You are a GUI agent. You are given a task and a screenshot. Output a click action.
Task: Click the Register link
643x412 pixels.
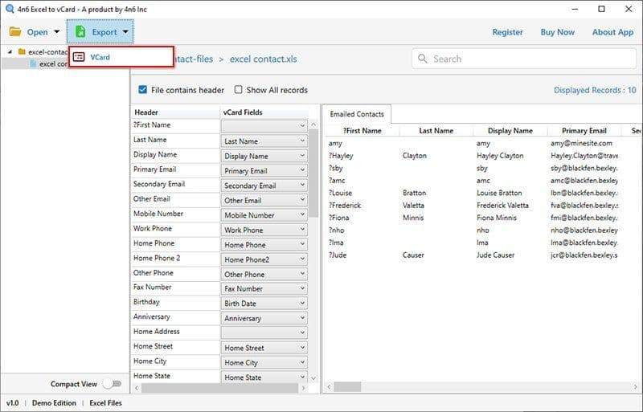coord(507,32)
